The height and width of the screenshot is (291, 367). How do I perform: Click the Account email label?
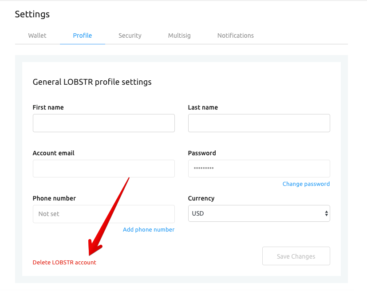pyautogui.click(x=54, y=153)
